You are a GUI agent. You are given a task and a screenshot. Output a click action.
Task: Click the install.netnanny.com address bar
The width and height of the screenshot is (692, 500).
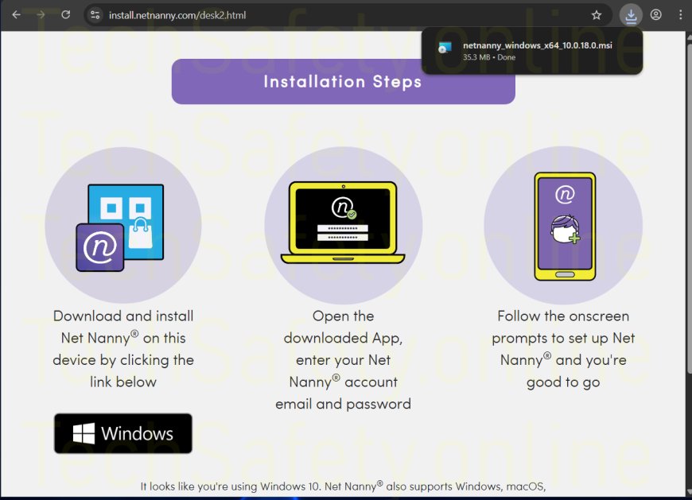click(x=318, y=15)
